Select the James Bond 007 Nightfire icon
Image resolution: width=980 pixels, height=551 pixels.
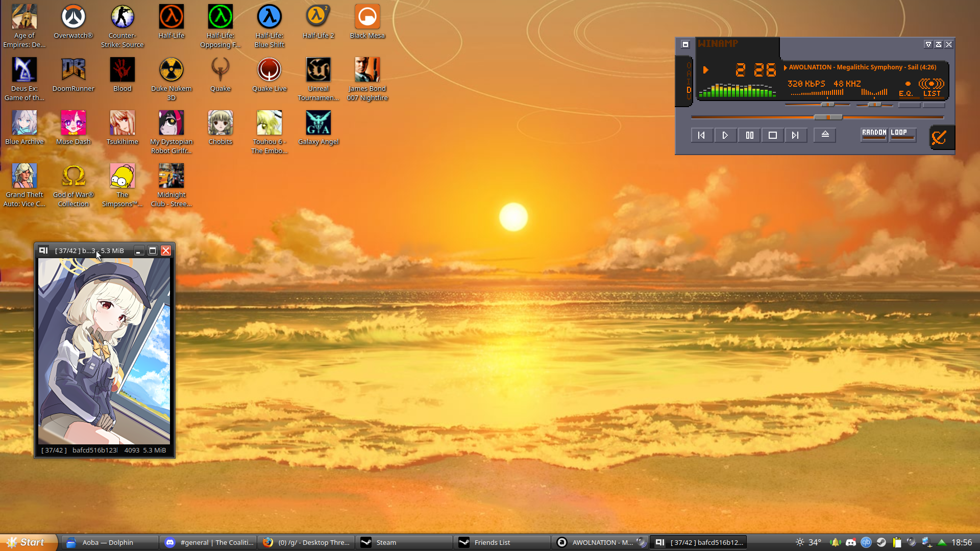[x=367, y=79]
